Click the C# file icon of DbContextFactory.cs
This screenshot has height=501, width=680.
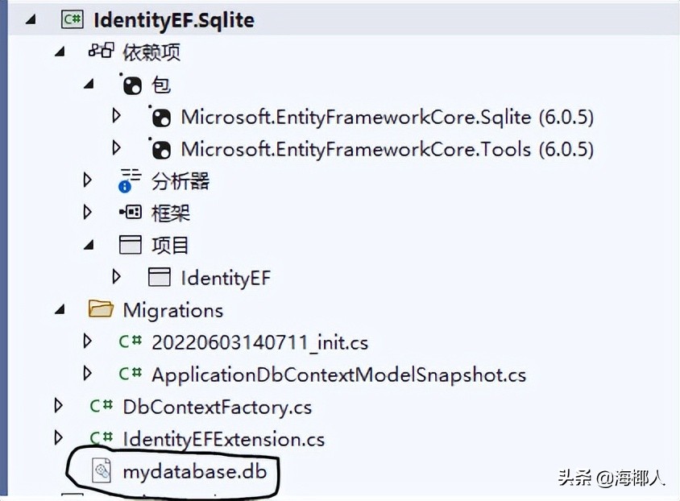point(101,406)
